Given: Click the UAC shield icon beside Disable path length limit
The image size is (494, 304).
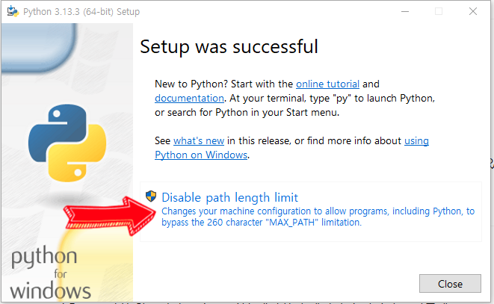Looking at the screenshot, I should pos(151,196).
